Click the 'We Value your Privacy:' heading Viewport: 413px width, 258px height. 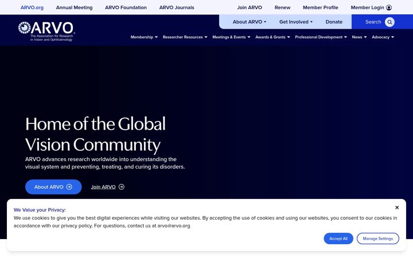click(x=40, y=210)
